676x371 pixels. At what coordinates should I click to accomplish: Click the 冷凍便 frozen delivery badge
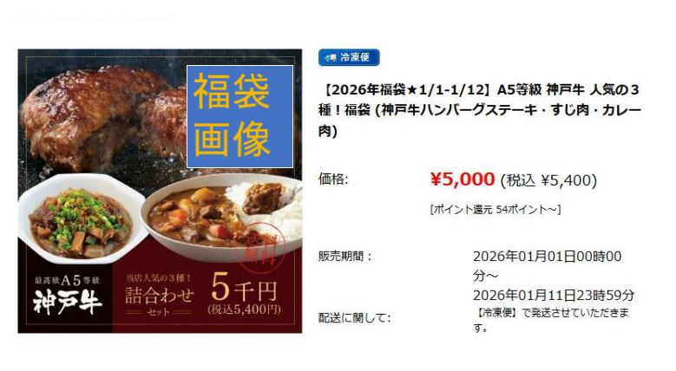pyautogui.click(x=349, y=58)
